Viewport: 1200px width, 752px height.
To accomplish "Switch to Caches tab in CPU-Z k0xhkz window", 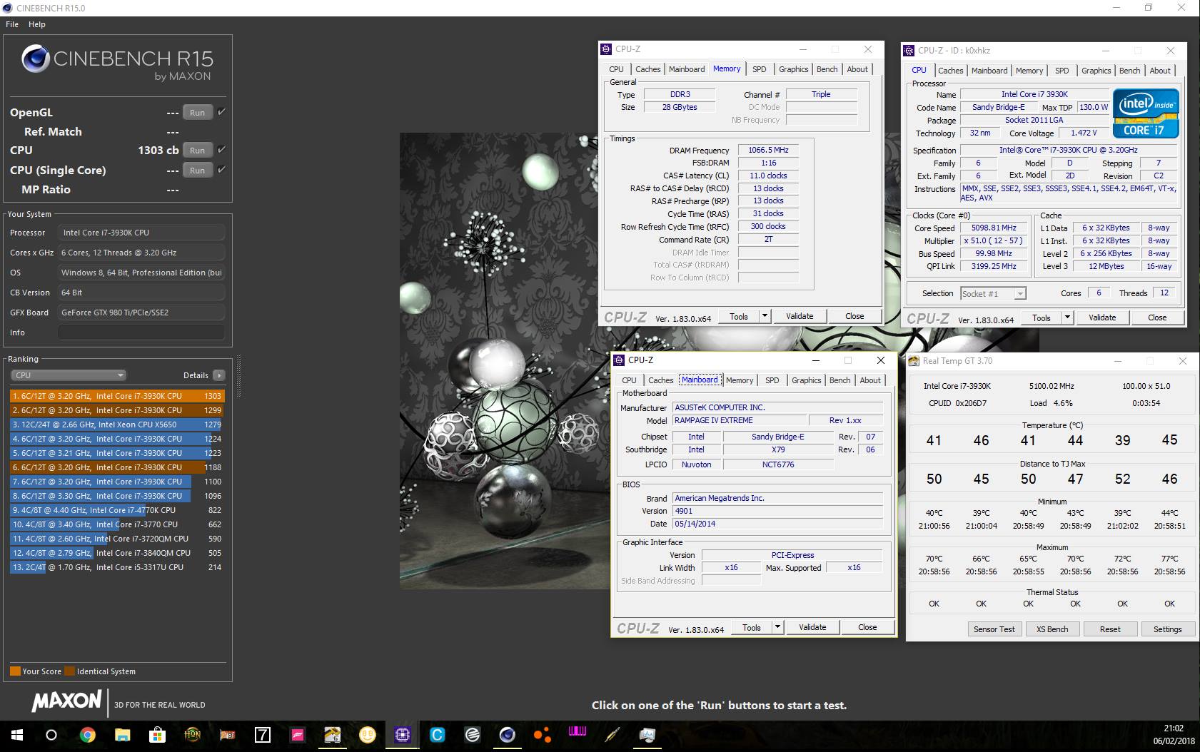I will (950, 71).
